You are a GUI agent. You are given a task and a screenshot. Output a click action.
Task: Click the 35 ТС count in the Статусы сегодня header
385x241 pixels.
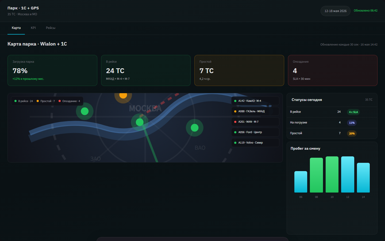click(x=369, y=100)
